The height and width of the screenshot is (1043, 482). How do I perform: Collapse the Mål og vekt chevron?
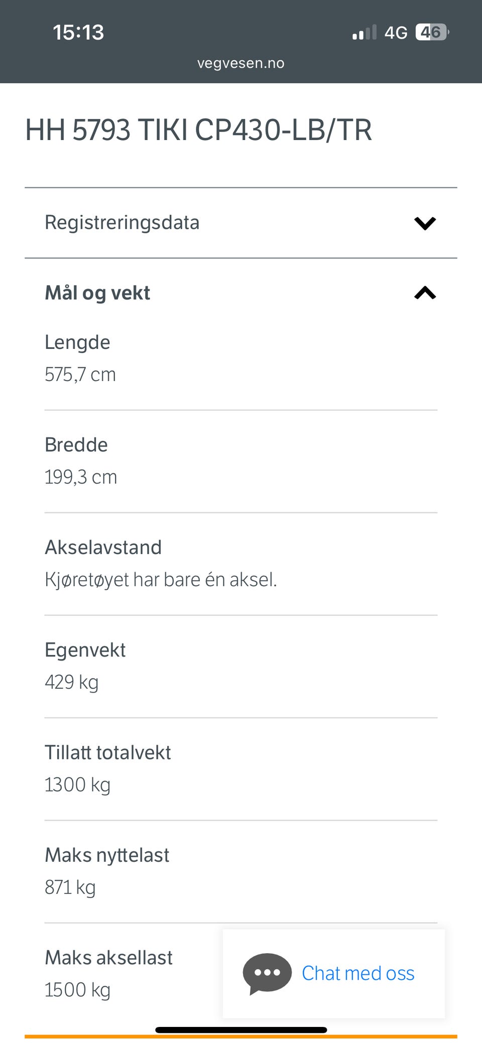coord(425,293)
